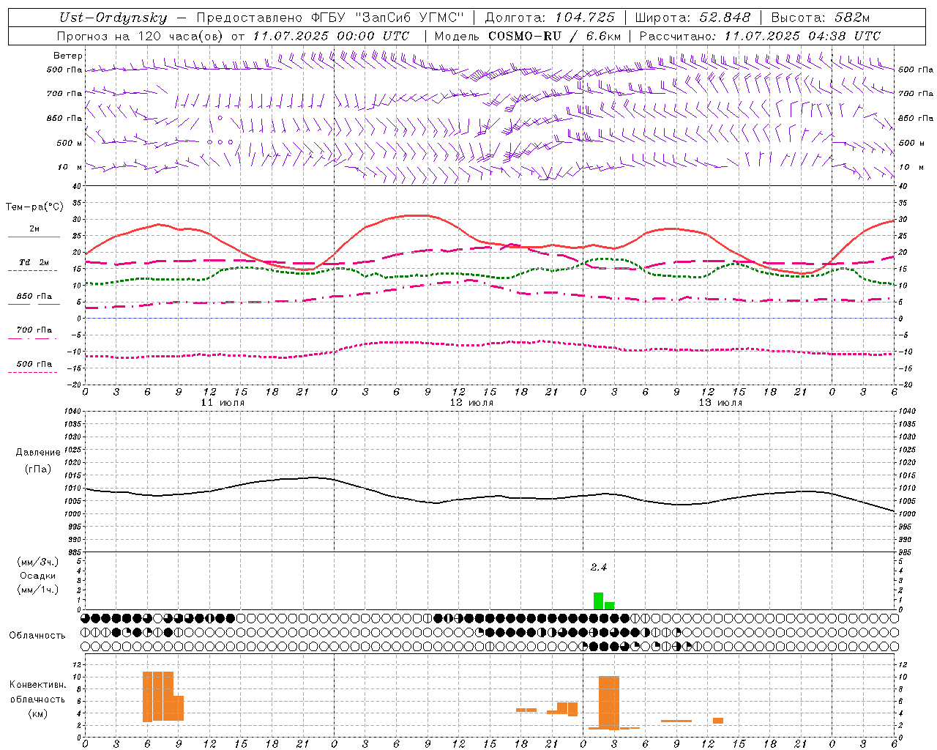Click the 12 июля date label

point(471,403)
